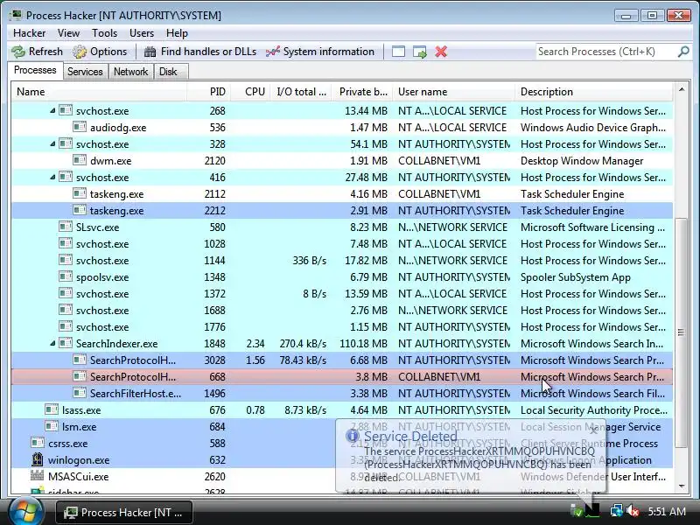700x525 pixels.
Task: Click the winlogon.exe keys icon
Action: coord(38,459)
